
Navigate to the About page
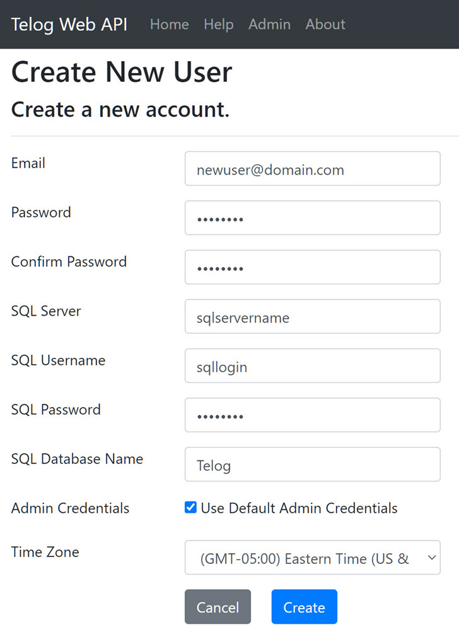pyautogui.click(x=325, y=25)
